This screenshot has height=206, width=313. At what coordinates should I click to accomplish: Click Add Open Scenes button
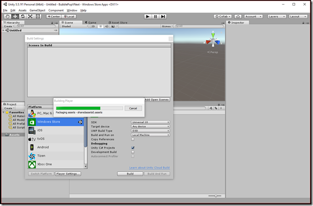tap(157, 99)
